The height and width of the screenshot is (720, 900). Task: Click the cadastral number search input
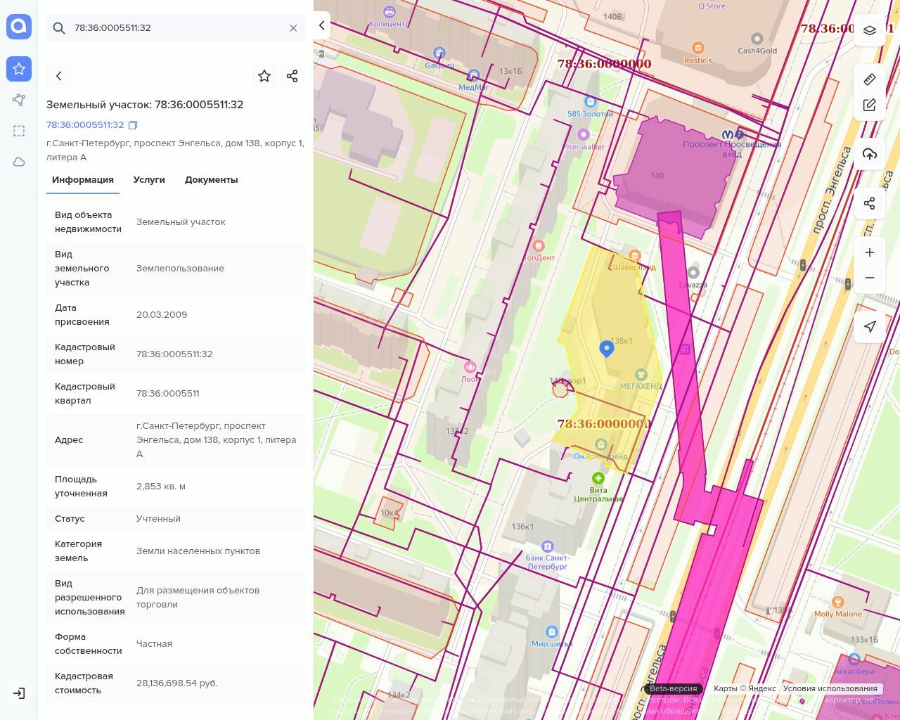(x=176, y=28)
